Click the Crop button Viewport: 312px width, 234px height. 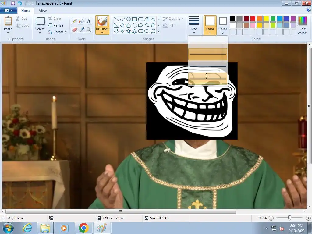(x=55, y=19)
